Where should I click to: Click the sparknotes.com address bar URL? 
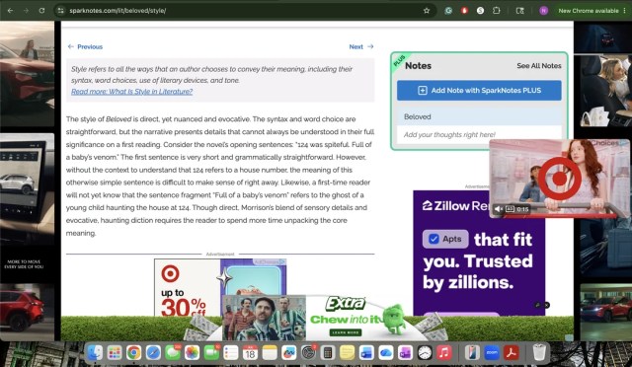pos(118,11)
